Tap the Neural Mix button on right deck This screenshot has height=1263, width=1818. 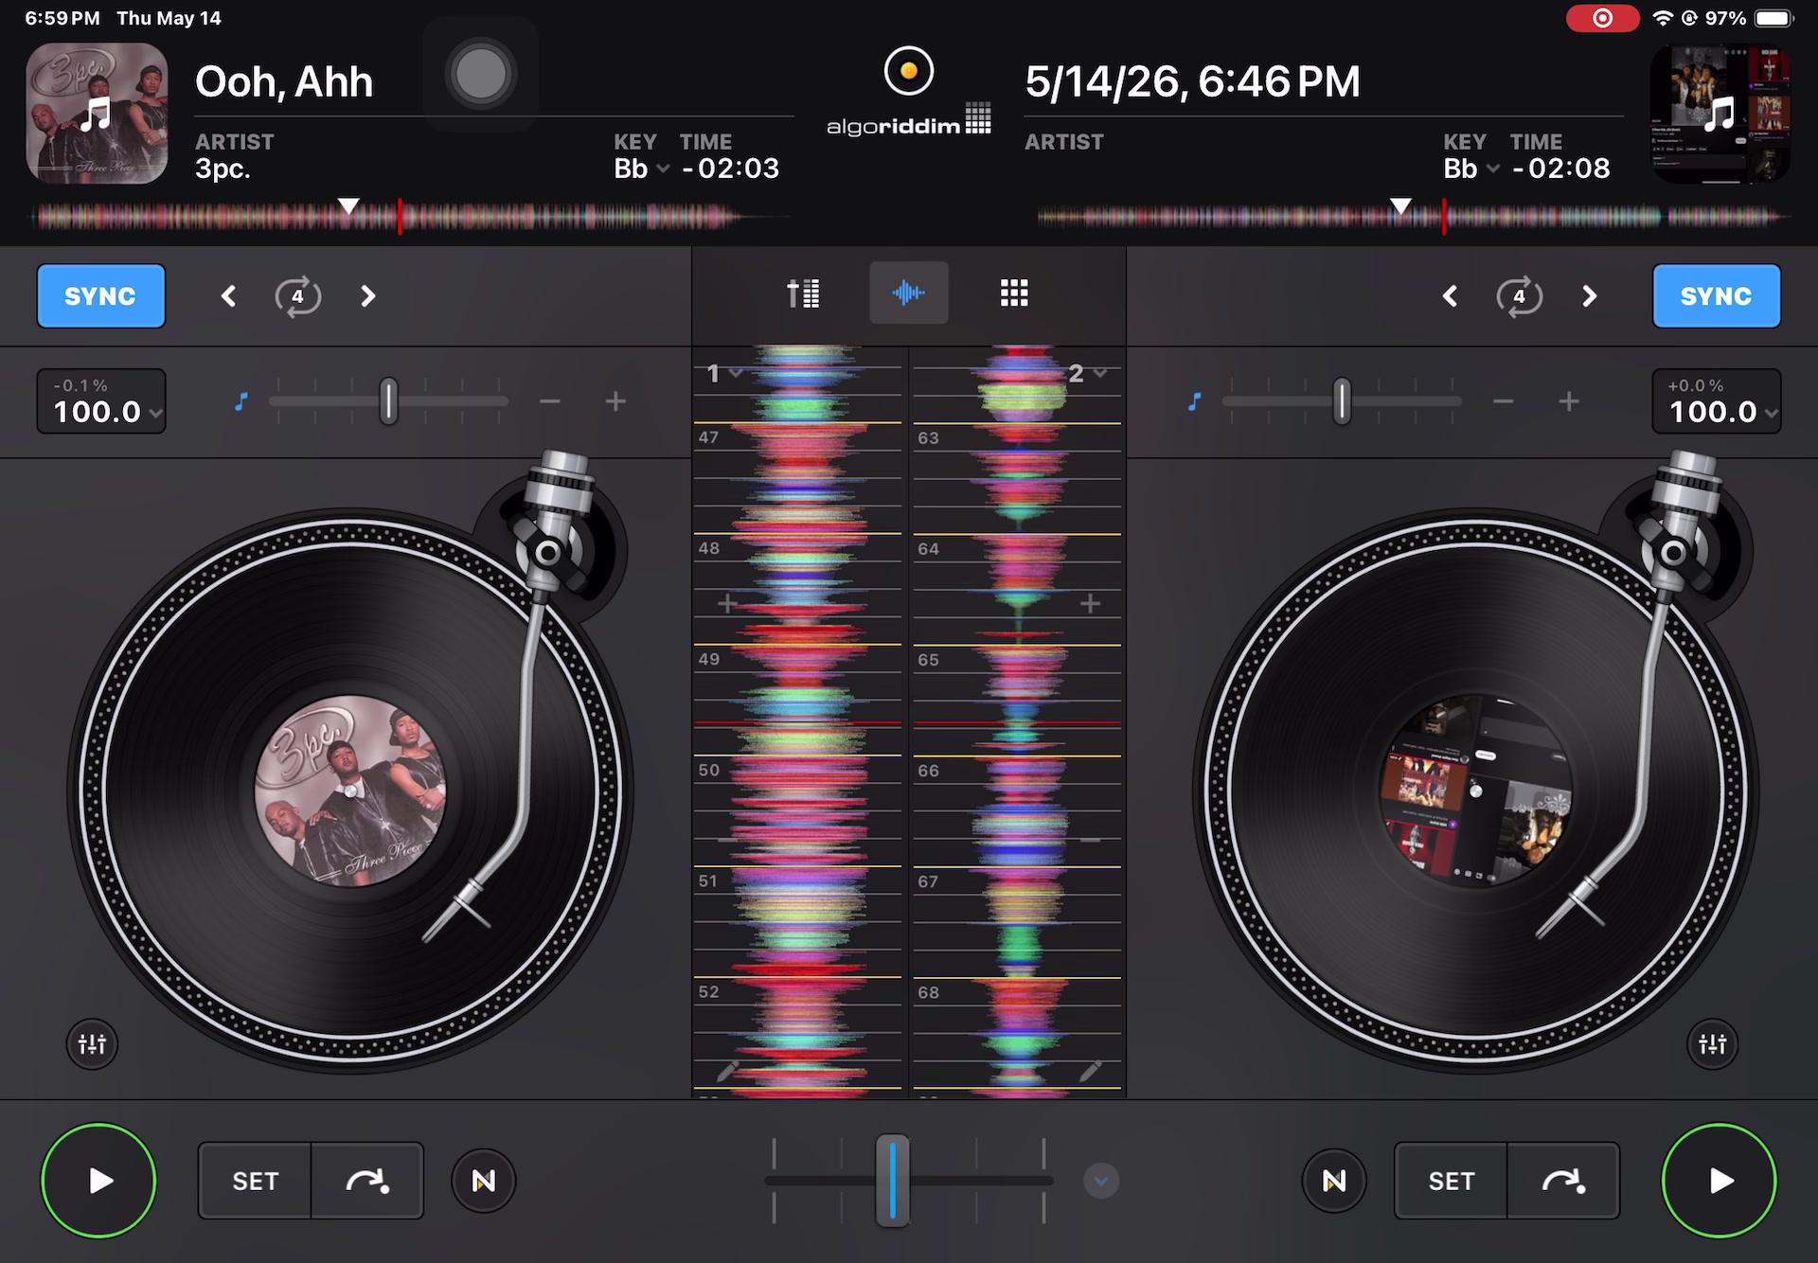(x=1333, y=1181)
